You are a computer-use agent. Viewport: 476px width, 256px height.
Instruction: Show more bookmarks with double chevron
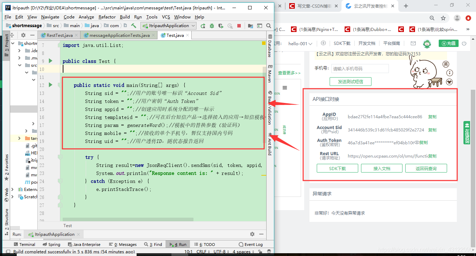pos(469,30)
